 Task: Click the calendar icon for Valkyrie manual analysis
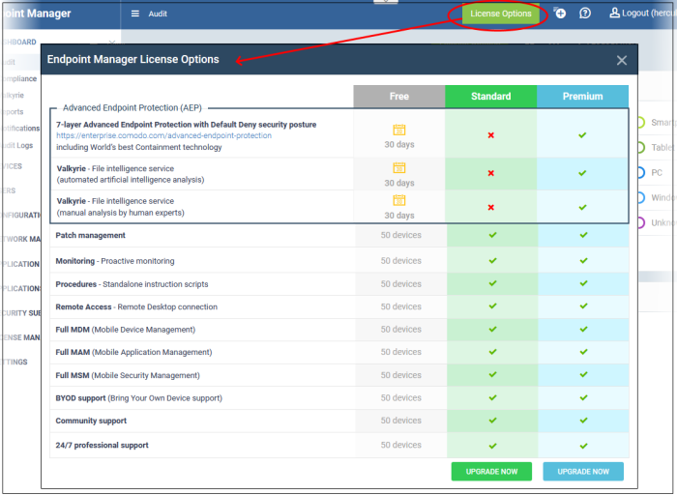click(398, 200)
